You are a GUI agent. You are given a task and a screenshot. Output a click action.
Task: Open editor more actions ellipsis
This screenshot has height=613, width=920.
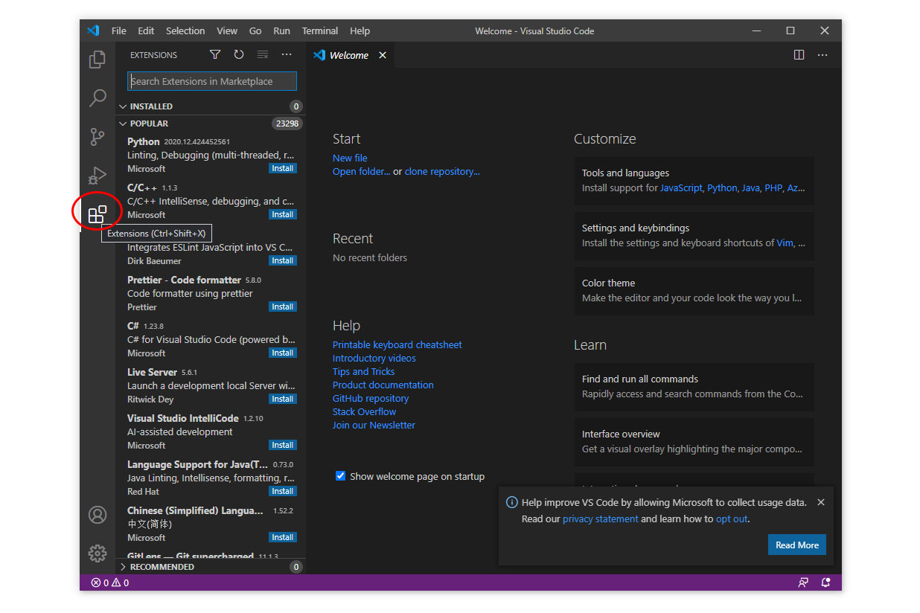822,55
